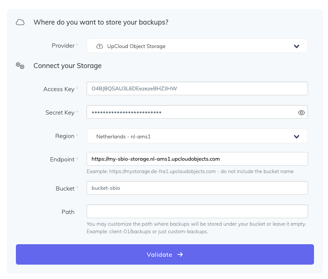This screenshot has height=279, width=328.
Task: Click the Endpoint URL text field
Action: click(x=197, y=159)
